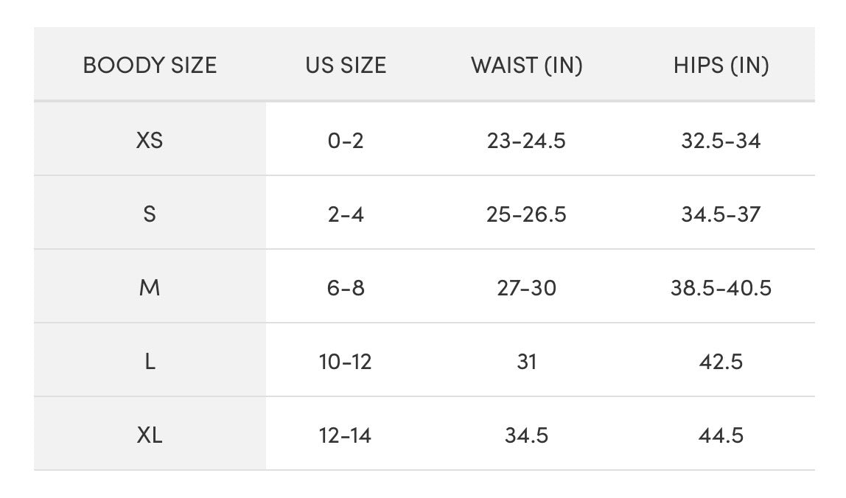Click the 32.5-34 hips measurement cell
Screen dimensions: 846x498
click(x=721, y=141)
